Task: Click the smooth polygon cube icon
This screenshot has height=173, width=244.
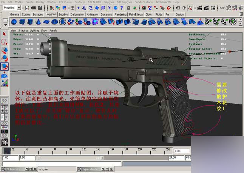Action: [x=95, y=22]
